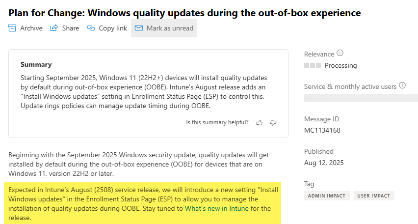This screenshot has width=418, height=224.
Task: Archive this message using the Archive label
Action: pos(31,28)
